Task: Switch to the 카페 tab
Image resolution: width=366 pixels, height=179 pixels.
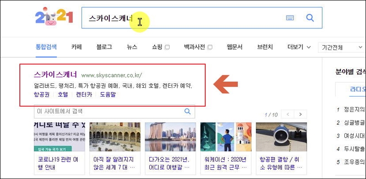Action: click(76, 47)
